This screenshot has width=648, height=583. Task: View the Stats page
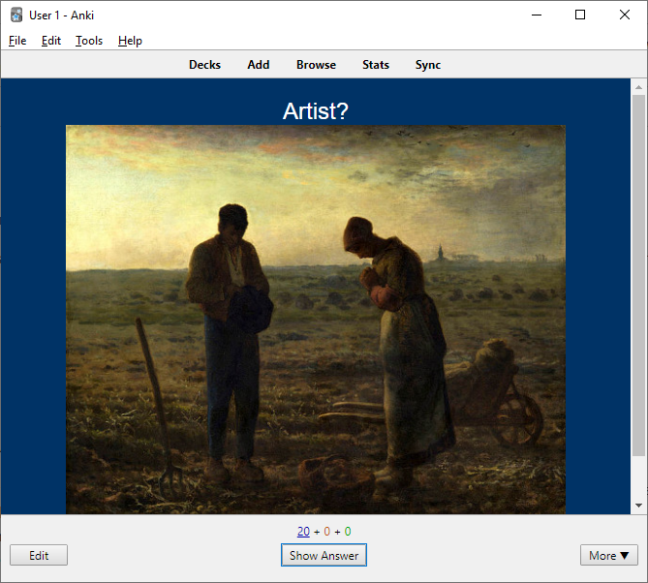pos(376,65)
